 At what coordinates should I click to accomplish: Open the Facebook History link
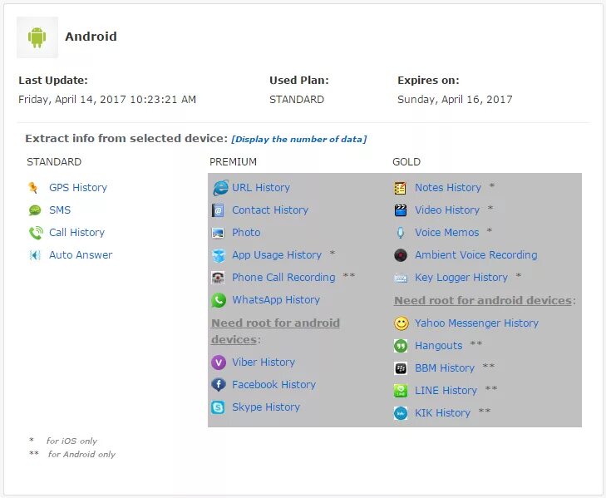[x=274, y=385]
